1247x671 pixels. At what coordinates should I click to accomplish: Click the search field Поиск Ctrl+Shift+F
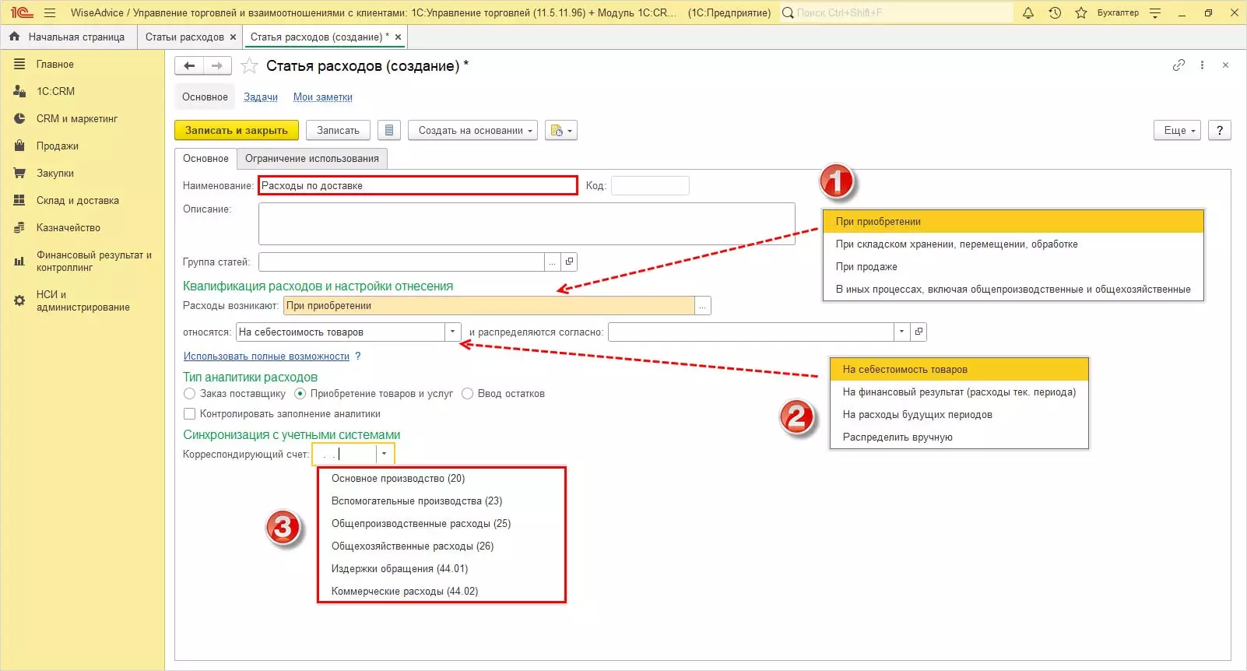tap(897, 12)
